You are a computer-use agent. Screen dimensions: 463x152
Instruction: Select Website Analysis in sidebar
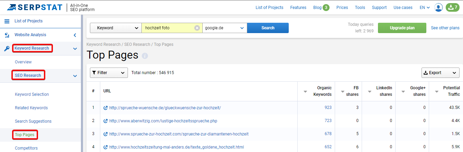point(30,35)
